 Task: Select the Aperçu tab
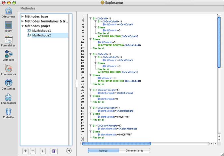point(103,151)
